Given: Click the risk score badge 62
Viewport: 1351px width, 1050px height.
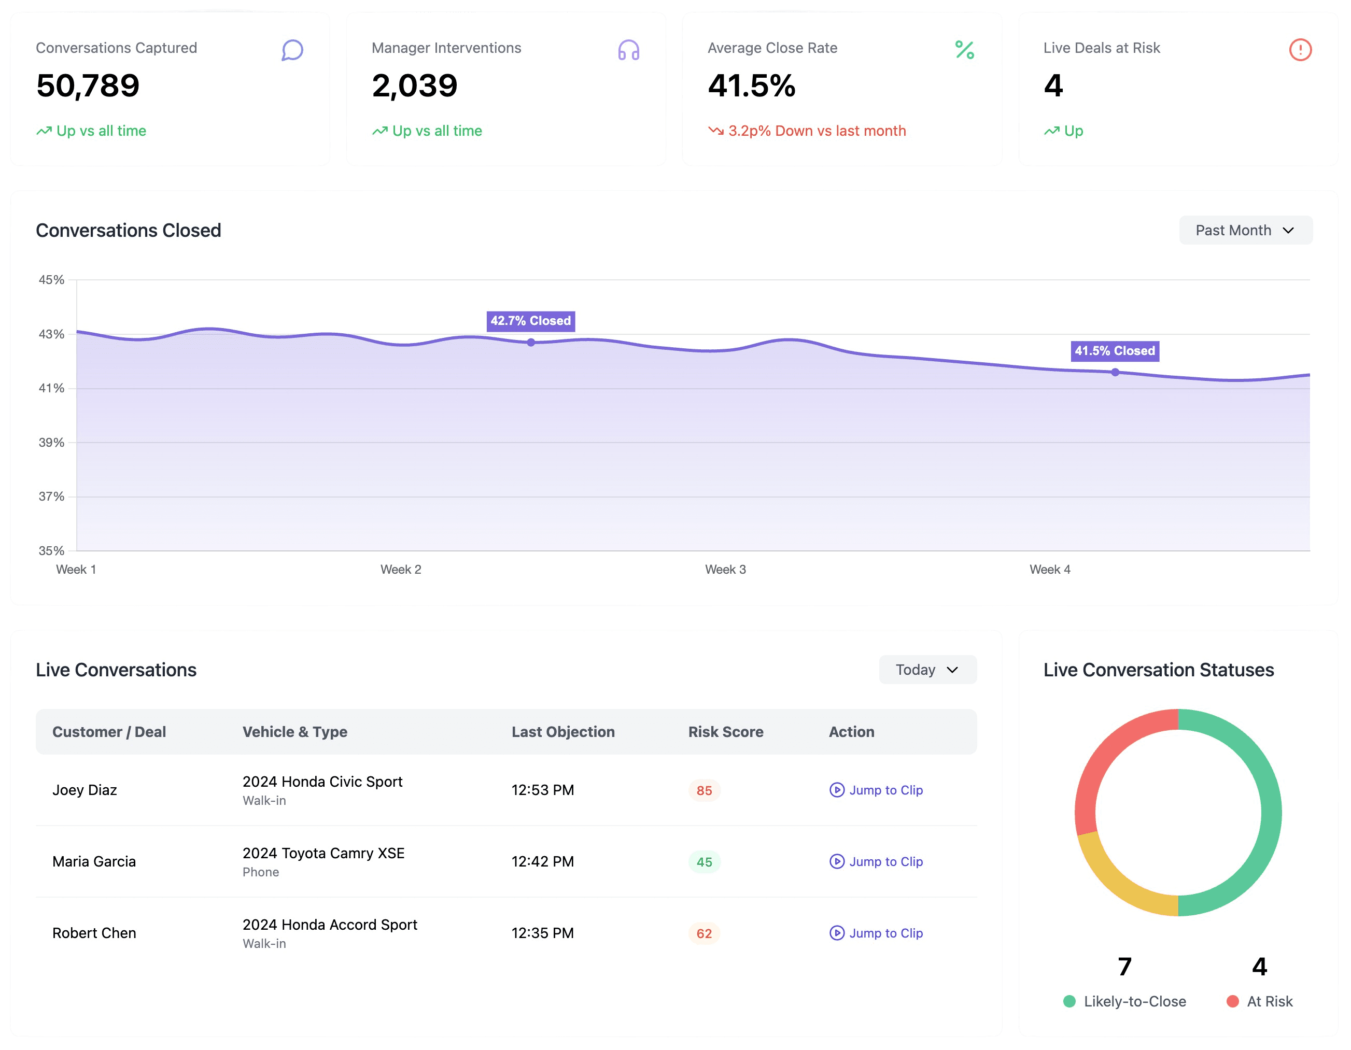Looking at the screenshot, I should tap(704, 934).
